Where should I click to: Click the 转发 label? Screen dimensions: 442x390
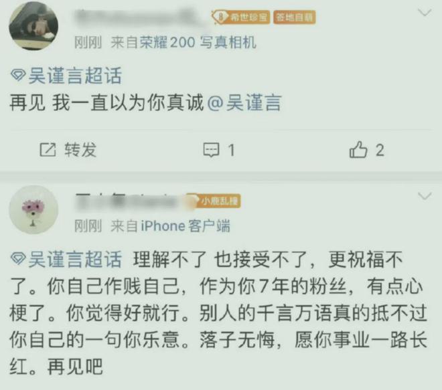80,150
